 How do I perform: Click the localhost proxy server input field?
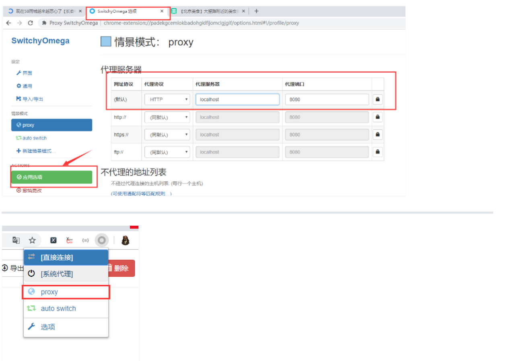tap(237, 99)
